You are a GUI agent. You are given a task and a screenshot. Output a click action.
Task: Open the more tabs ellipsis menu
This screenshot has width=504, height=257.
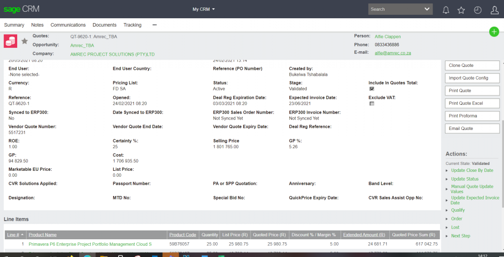tap(155, 25)
